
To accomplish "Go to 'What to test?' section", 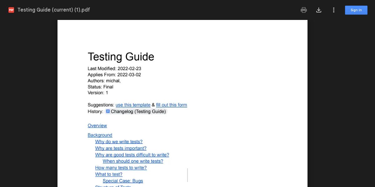I will click(109, 174).
